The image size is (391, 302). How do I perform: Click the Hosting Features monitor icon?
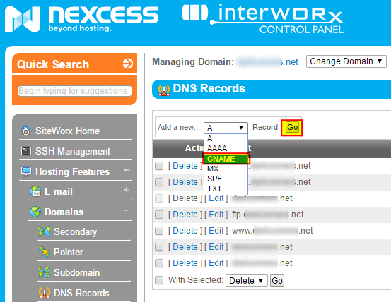click(26, 171)
